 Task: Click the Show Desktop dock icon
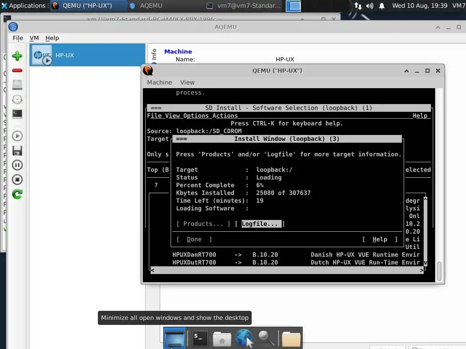click(x=174, y=338)
